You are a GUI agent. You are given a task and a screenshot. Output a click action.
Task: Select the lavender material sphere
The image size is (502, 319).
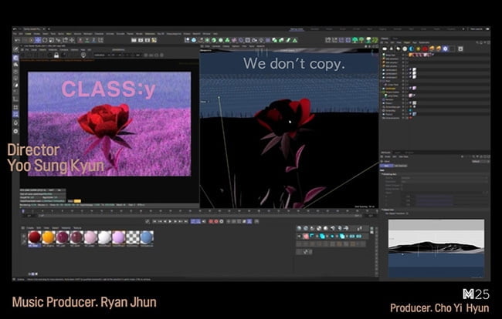[x=118, y=237]
